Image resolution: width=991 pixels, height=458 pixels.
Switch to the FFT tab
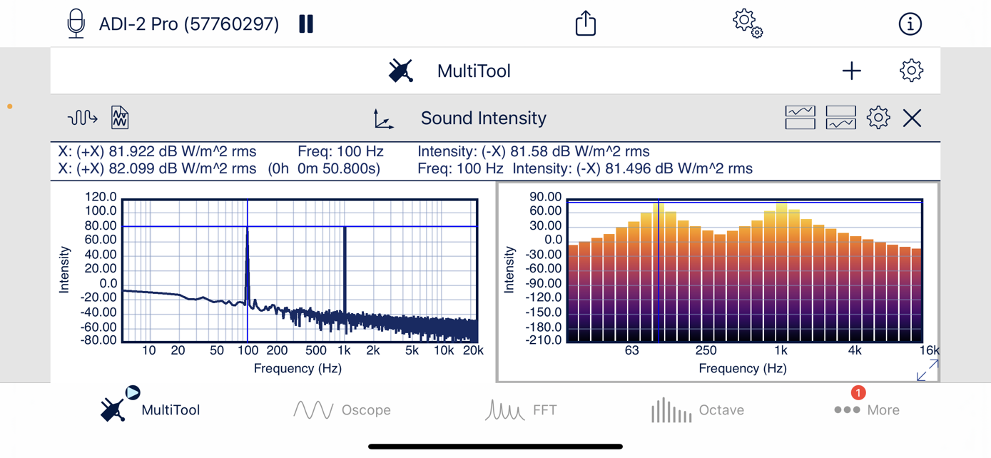[x=521, y=410]
